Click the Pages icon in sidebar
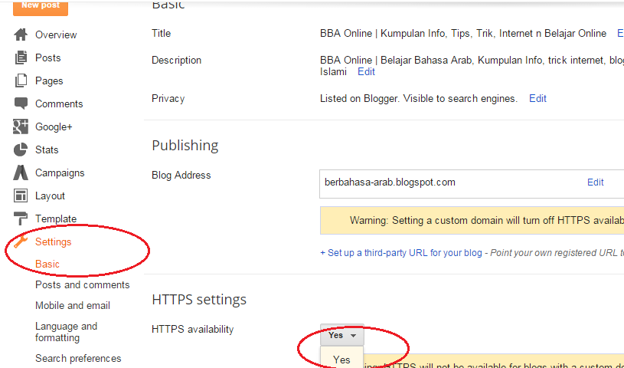This screenshot has width=624, height=368. point(21,80)
